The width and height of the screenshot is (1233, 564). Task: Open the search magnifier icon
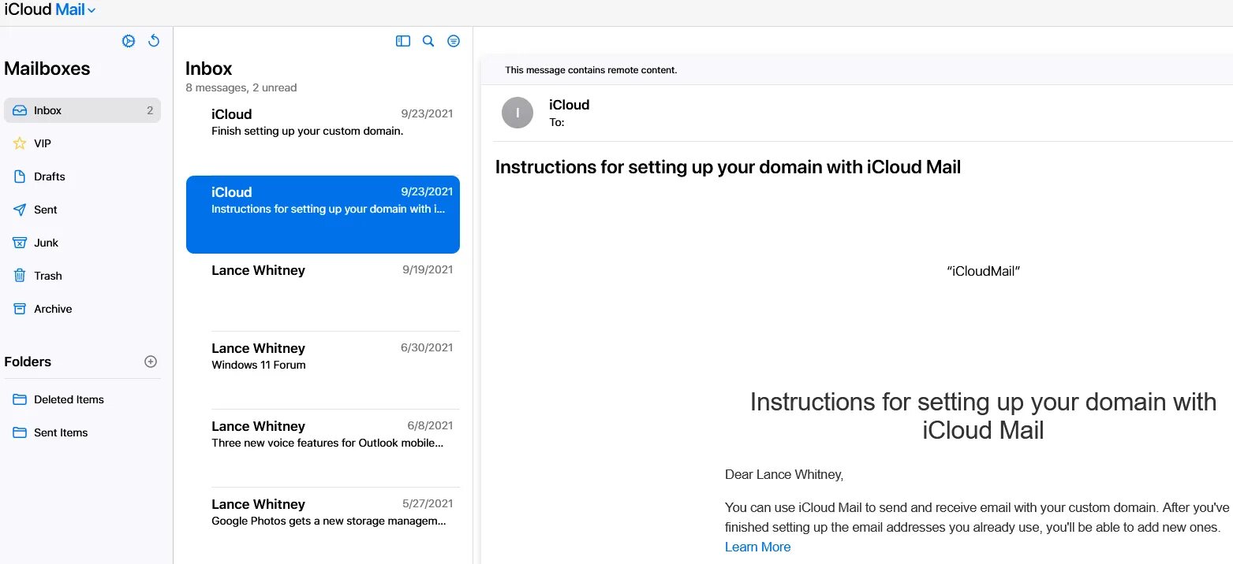pyautogui.click(x=428, y=41)
